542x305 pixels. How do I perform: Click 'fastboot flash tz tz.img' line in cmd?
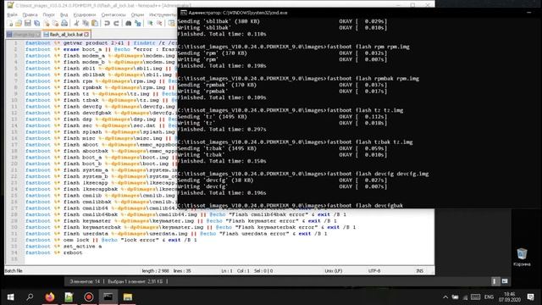pos(290,110)
